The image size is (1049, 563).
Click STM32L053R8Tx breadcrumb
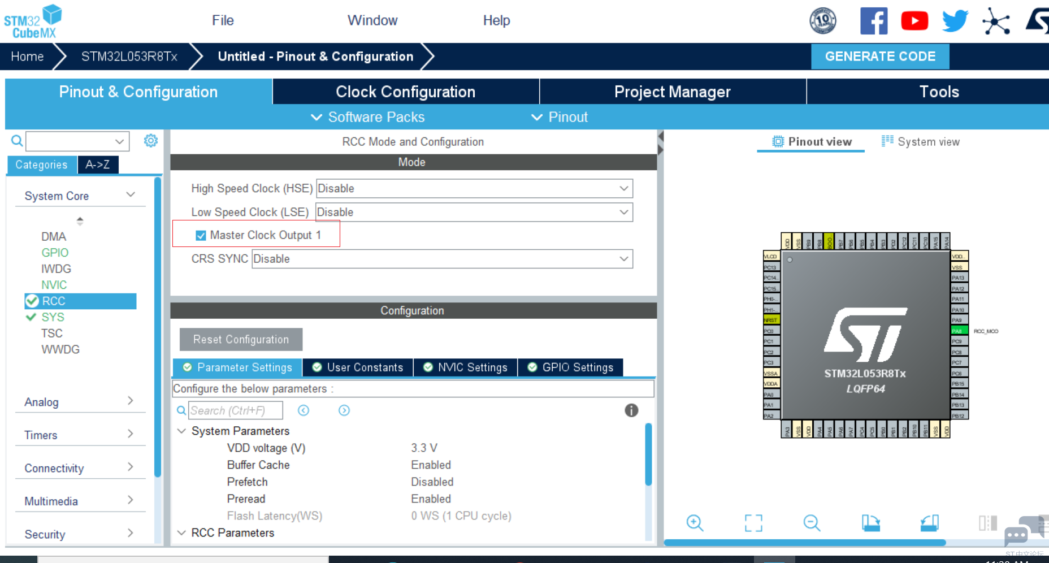pos(129,57)
